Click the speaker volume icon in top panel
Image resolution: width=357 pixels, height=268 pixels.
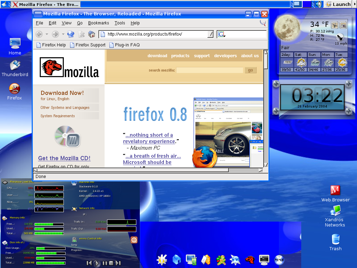[x=319, y=4]
